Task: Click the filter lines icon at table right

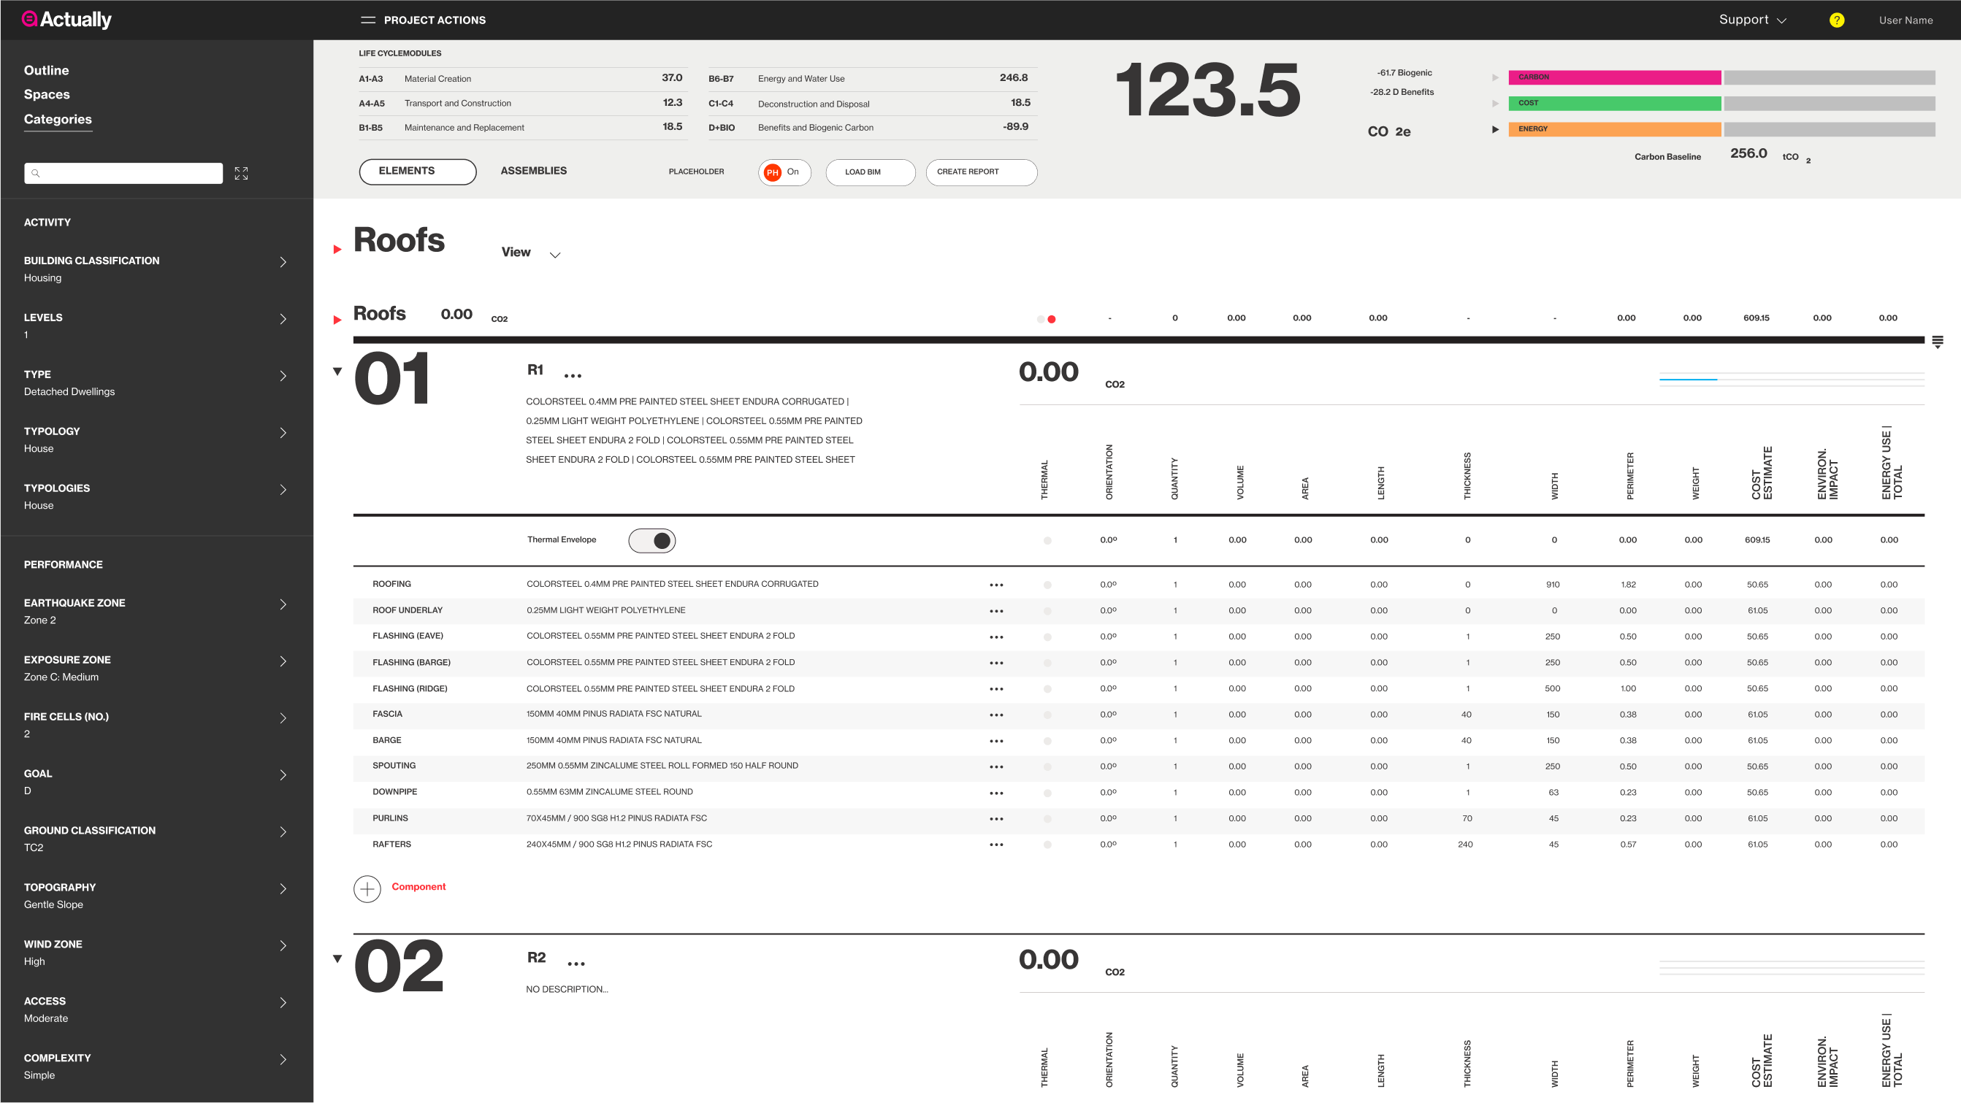Action: pyautogui.click(x=1938, y=342)
